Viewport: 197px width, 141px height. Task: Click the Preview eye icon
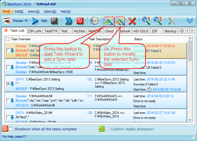[7, 21]
